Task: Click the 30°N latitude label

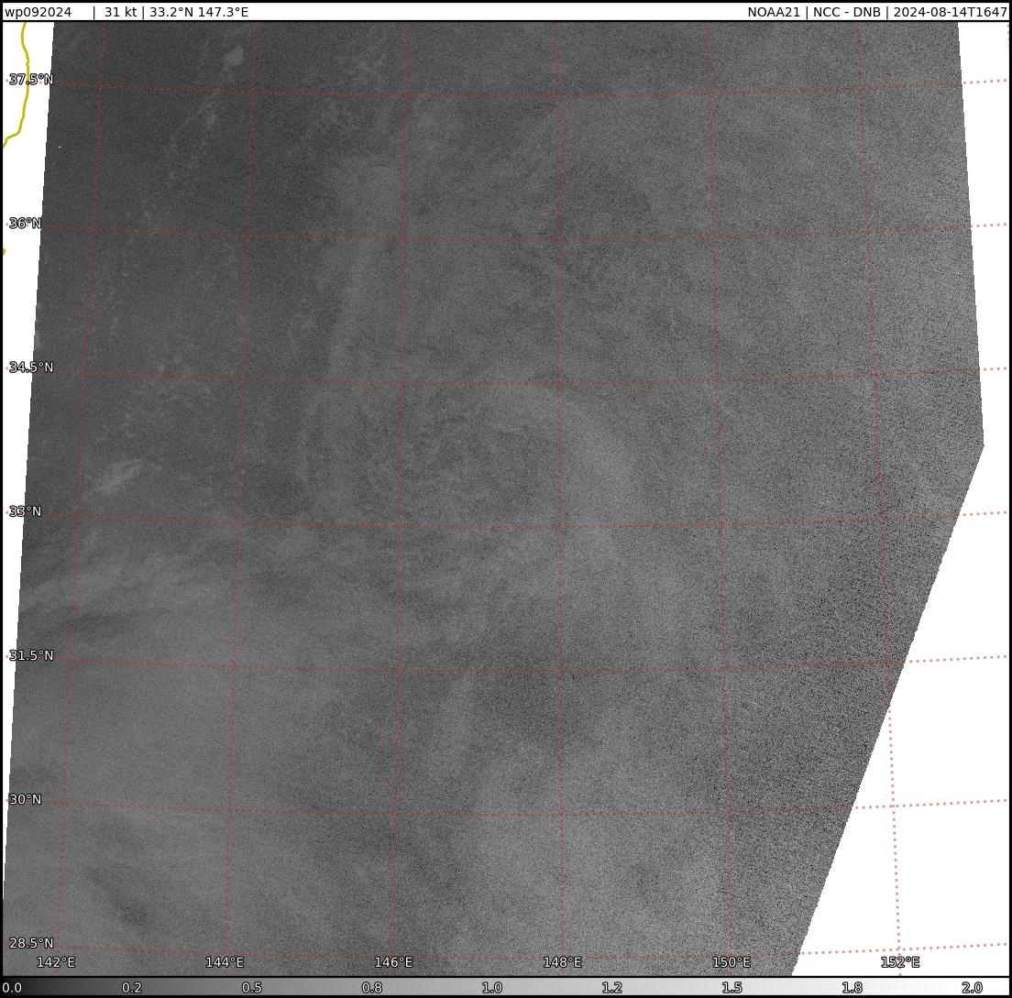Action: [26, 799]
